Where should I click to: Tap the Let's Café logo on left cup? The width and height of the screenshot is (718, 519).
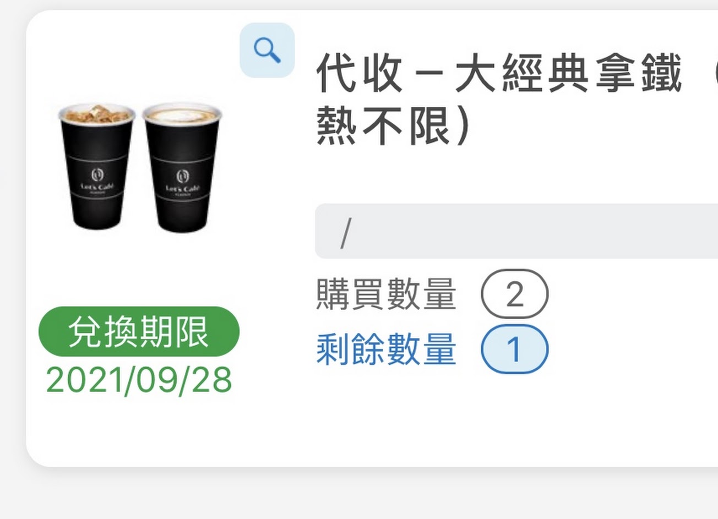coord(97,182)
